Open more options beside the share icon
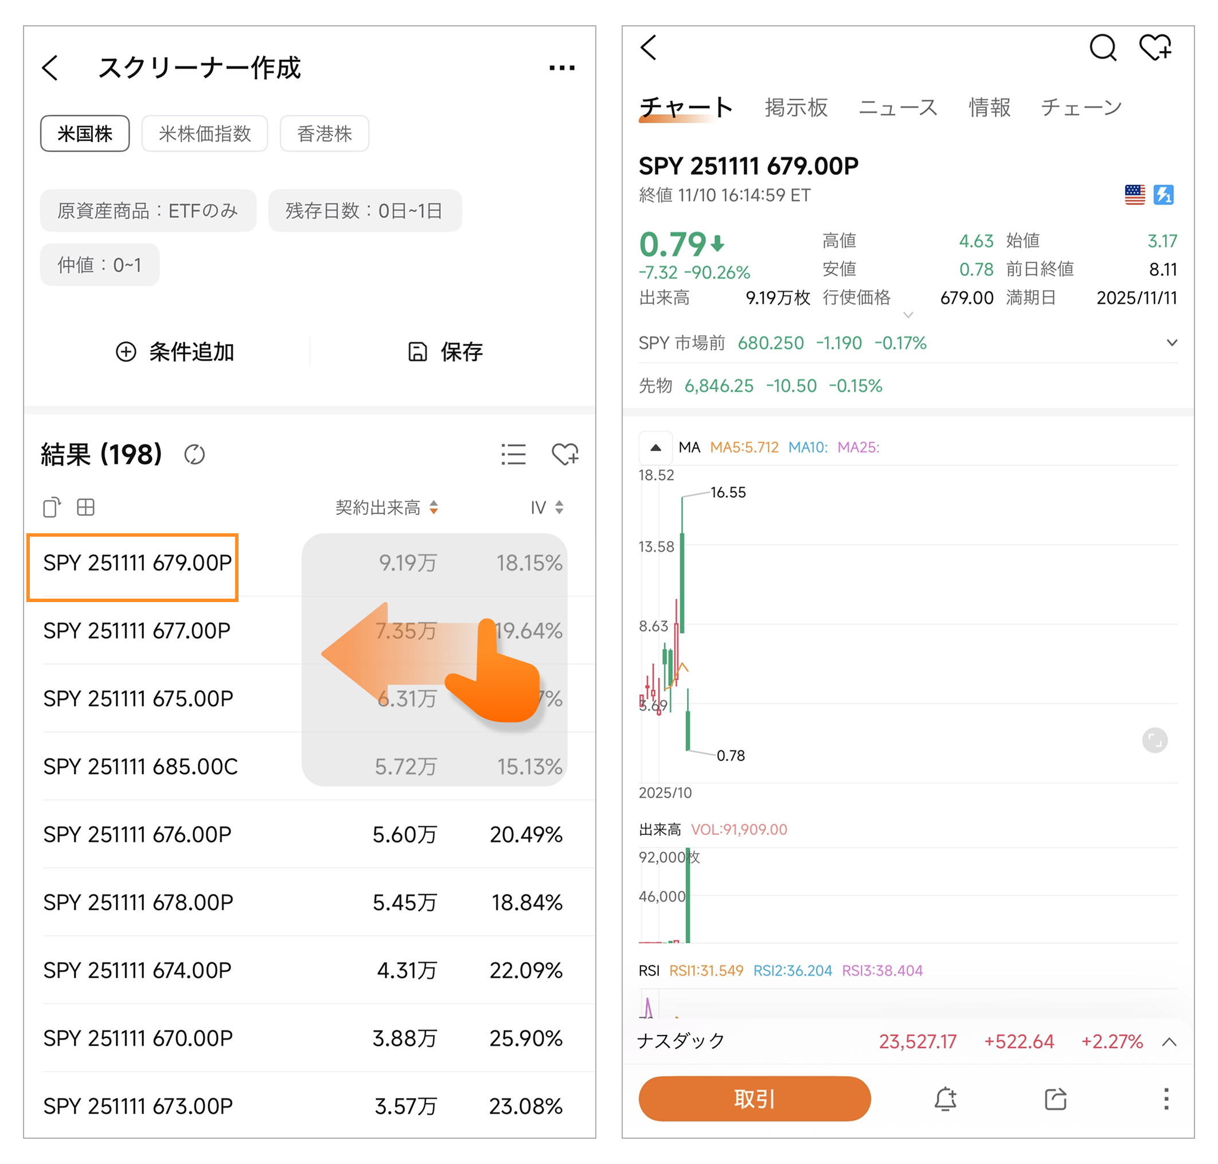1218x1164 pixels. [1166, 1098]
